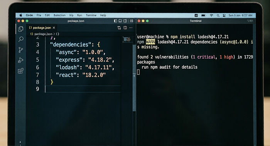Close the package.json editor tab
The width and height of the screenshot is (270, 146).
[x=54, y=28]
